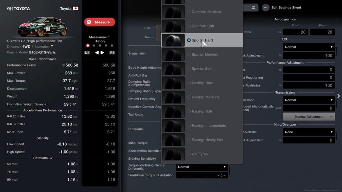
Task: Open the Nitro/Overtake None dropdown
Action: point(309,132)
